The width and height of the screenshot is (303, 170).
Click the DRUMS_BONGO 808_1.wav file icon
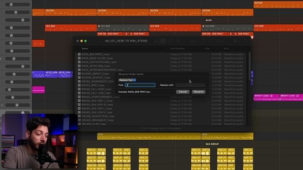tap(79, 116)
